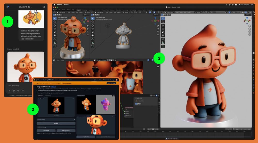The height and width of the screenshot is (143, 258).
Task: Select the Move tool in the right rendered viewport
Action: click(163, 25)
